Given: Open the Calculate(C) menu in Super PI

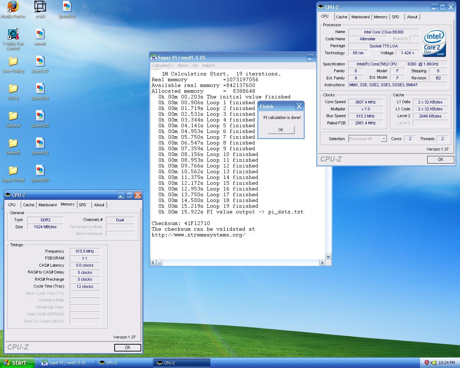Looking at the screenshot, I should [162, 65].
